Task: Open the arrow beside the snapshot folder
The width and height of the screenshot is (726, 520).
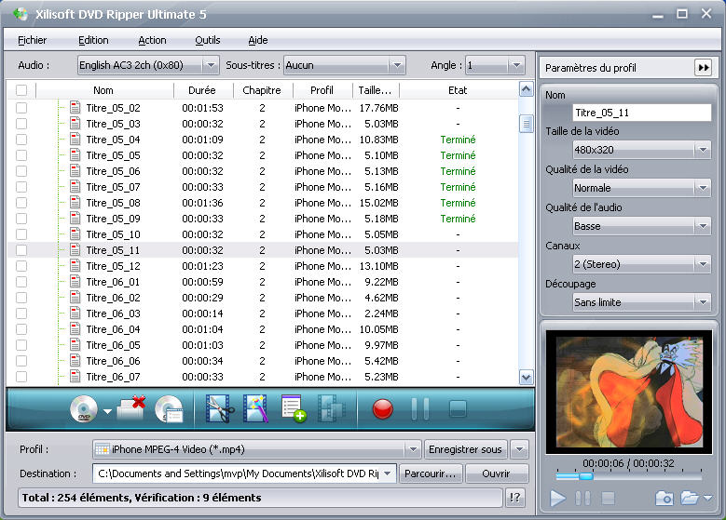Action: 708,498
